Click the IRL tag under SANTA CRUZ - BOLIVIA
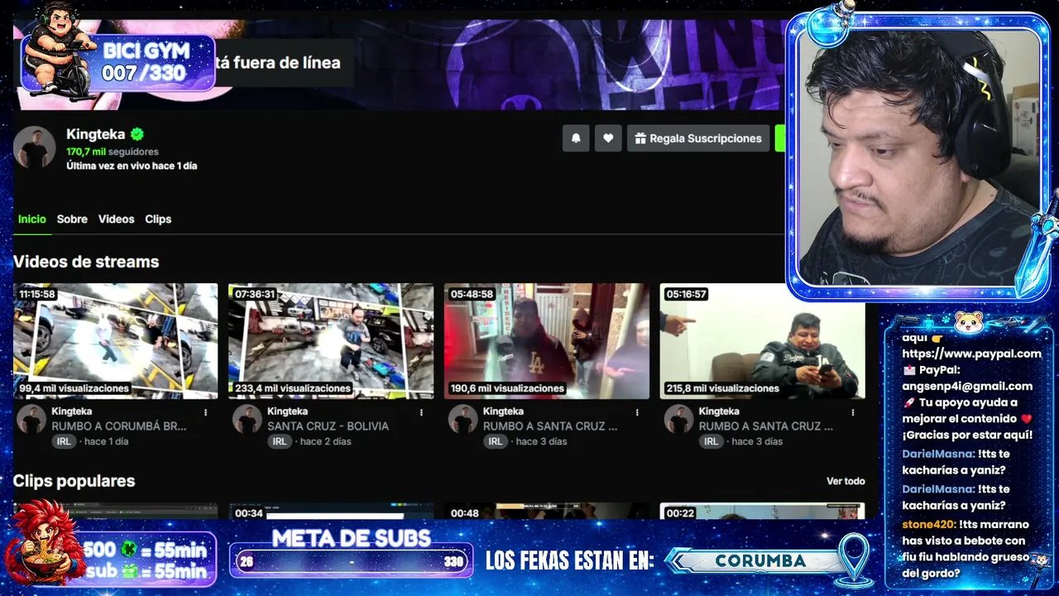The height and width of the screenshot is (596, 1059). (x=280, y=442)
